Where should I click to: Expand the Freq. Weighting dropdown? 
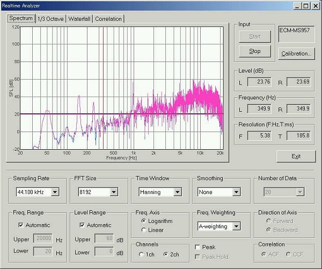coord(236,226)
